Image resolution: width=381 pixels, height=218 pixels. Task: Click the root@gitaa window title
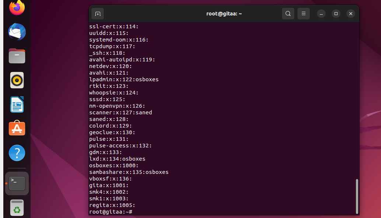[x=224, y=14]
